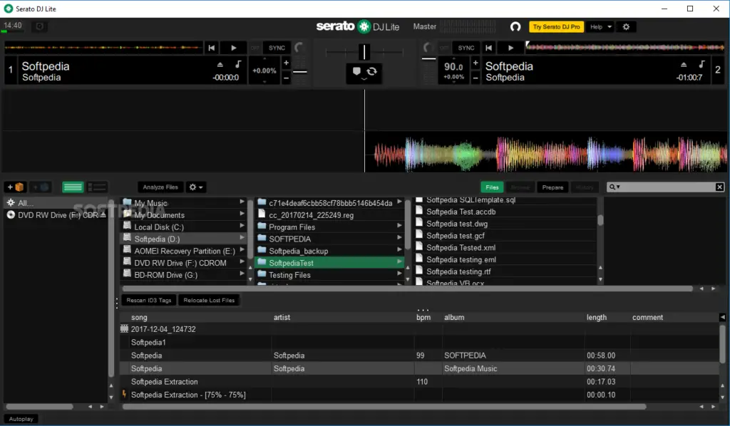
Task: Select the All... crate
Action: [56, 203]
